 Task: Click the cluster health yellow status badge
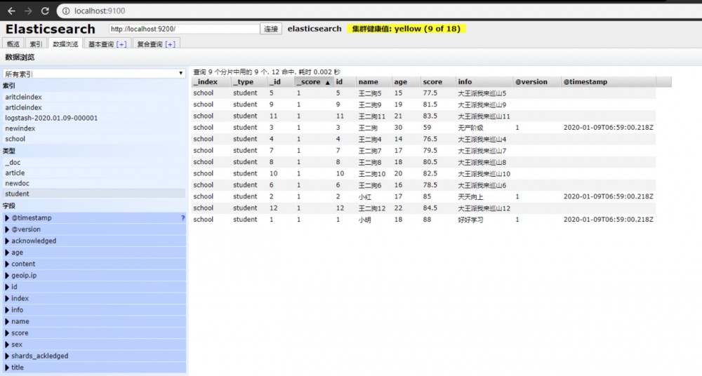click(406, 29)
